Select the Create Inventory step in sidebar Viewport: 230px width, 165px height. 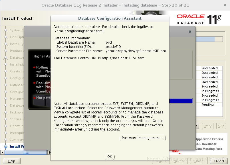[17, 71]
